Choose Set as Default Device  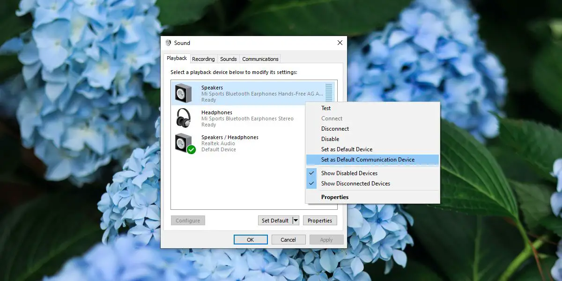click(372, 149)
